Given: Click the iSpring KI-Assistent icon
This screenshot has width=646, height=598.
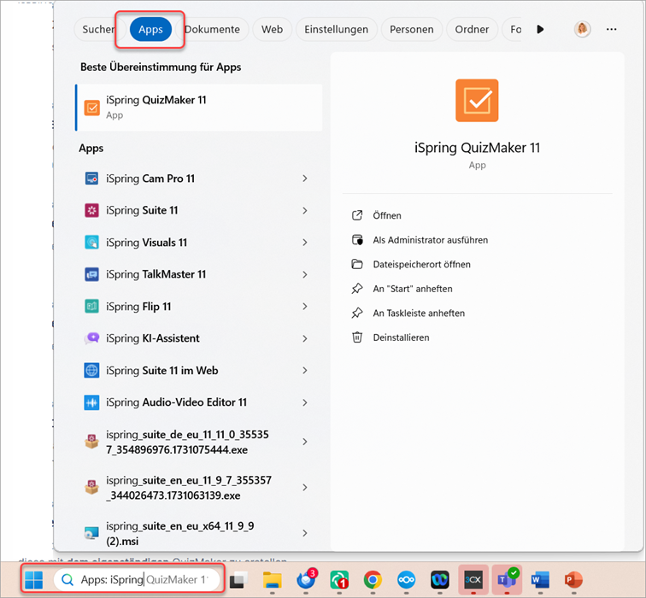Looking at the screenshot, I should tap(92, 338).
